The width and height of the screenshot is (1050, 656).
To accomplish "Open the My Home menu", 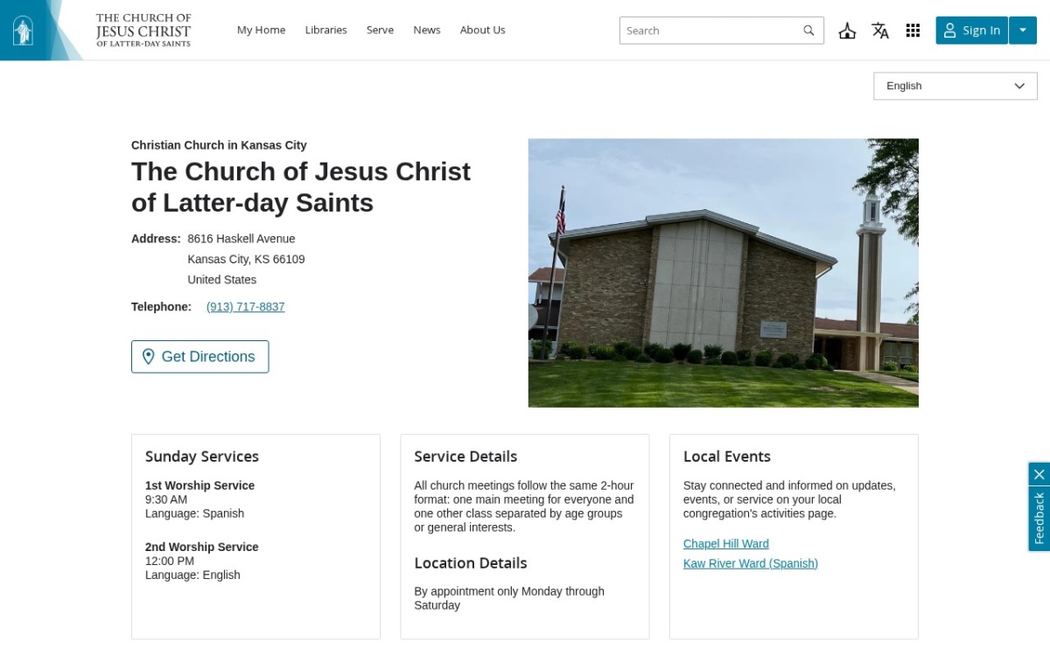I will pos(261,30).
